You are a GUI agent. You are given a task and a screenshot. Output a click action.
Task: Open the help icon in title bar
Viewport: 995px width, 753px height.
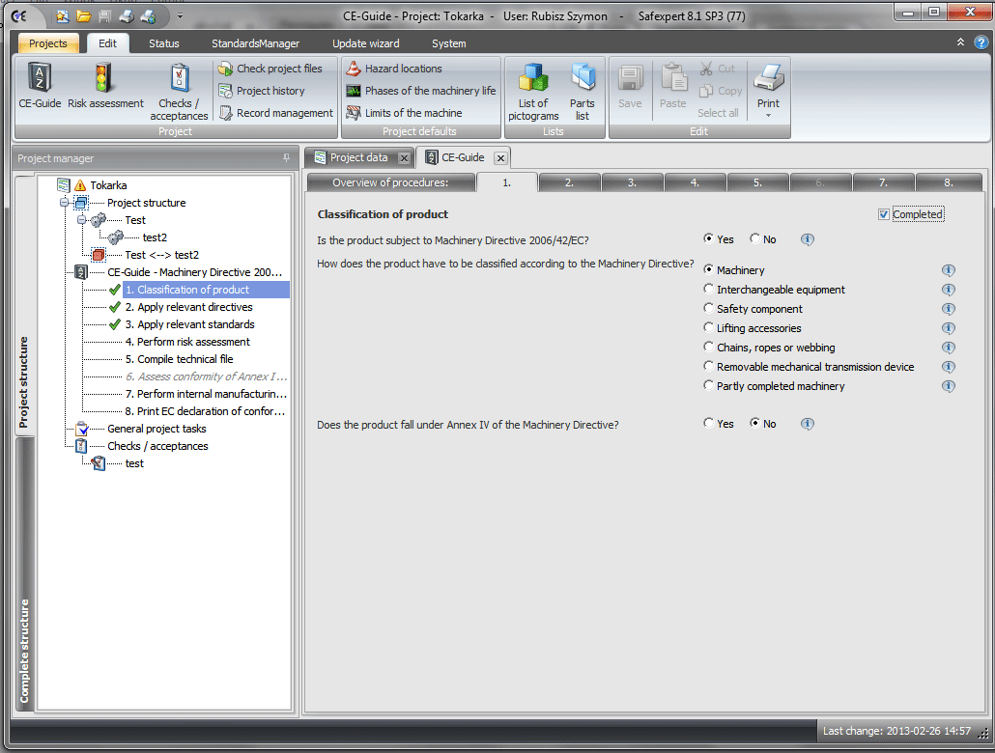981,42
